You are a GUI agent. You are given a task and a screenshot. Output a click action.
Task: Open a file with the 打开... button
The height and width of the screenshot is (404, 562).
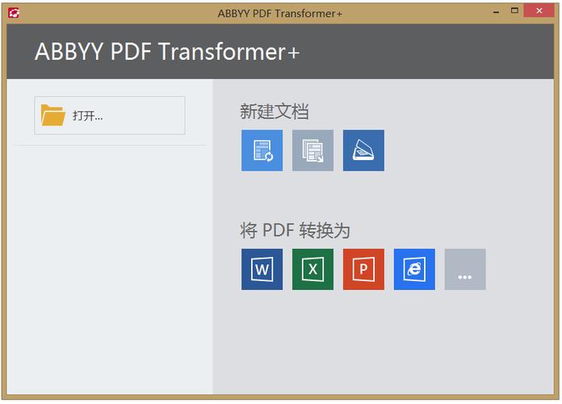110,116
